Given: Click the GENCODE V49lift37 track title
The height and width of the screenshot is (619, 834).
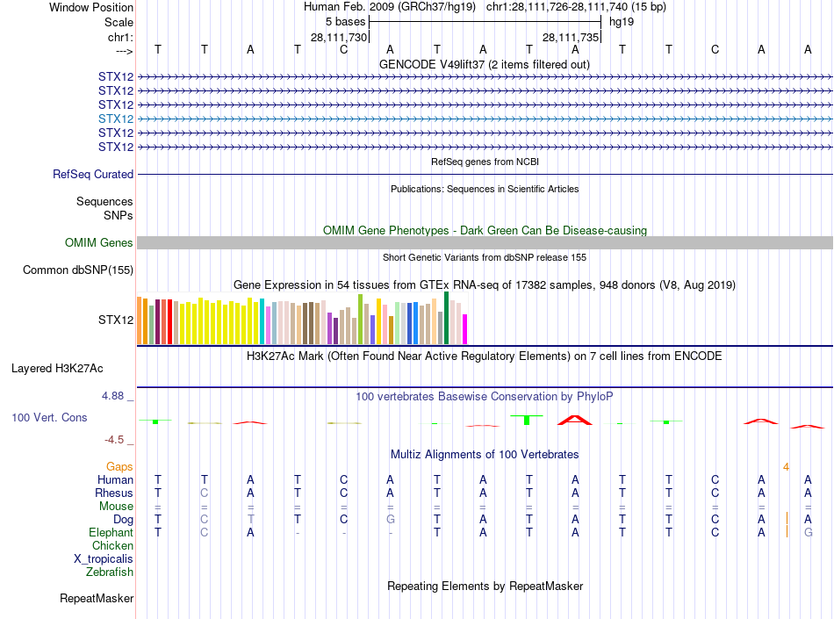Looking at the screenshot, I should click(484, 64).
